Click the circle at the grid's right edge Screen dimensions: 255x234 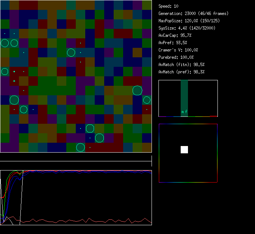(147, 100)
